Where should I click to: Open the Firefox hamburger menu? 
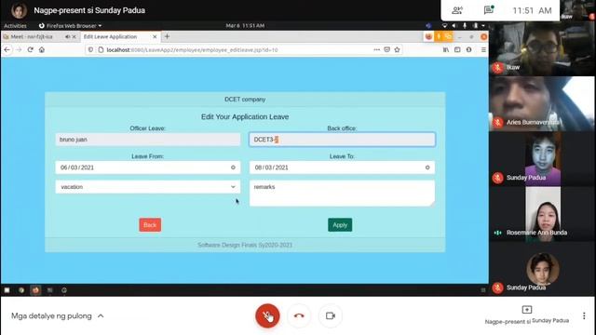tap(483, 49)
